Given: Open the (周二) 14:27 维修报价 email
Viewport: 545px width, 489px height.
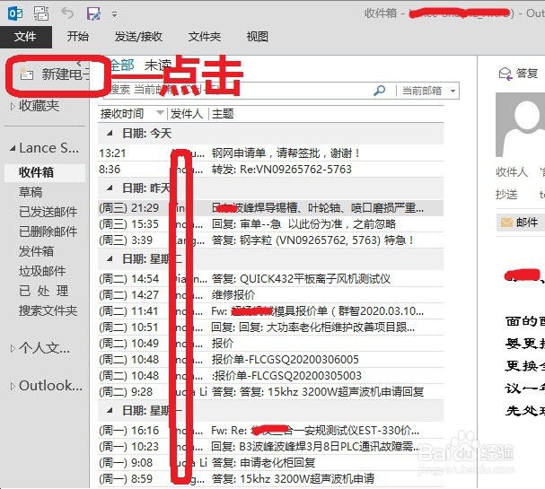Looking at the screenshot, I should point(271,295).
